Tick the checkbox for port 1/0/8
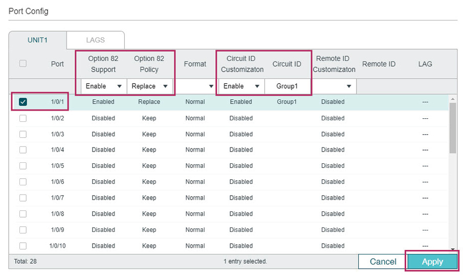 coord(23,214)
